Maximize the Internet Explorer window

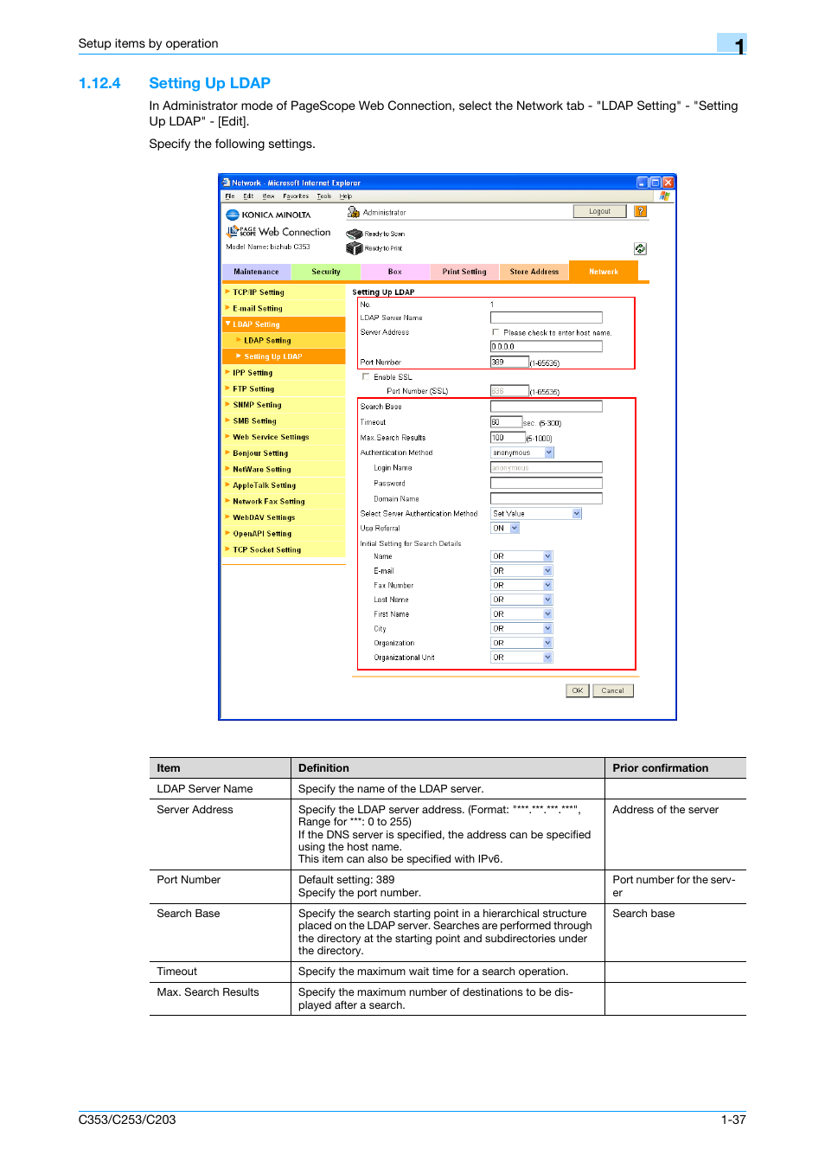[655, 183]
